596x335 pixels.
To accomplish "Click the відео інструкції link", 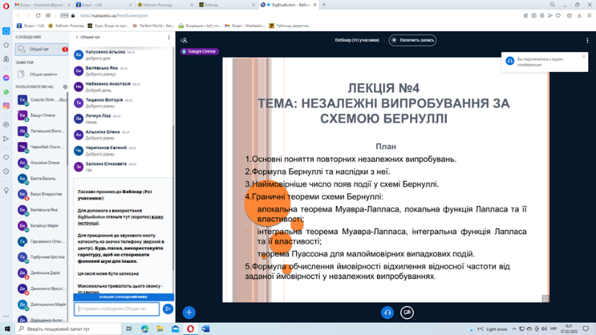I will point(120,220).
